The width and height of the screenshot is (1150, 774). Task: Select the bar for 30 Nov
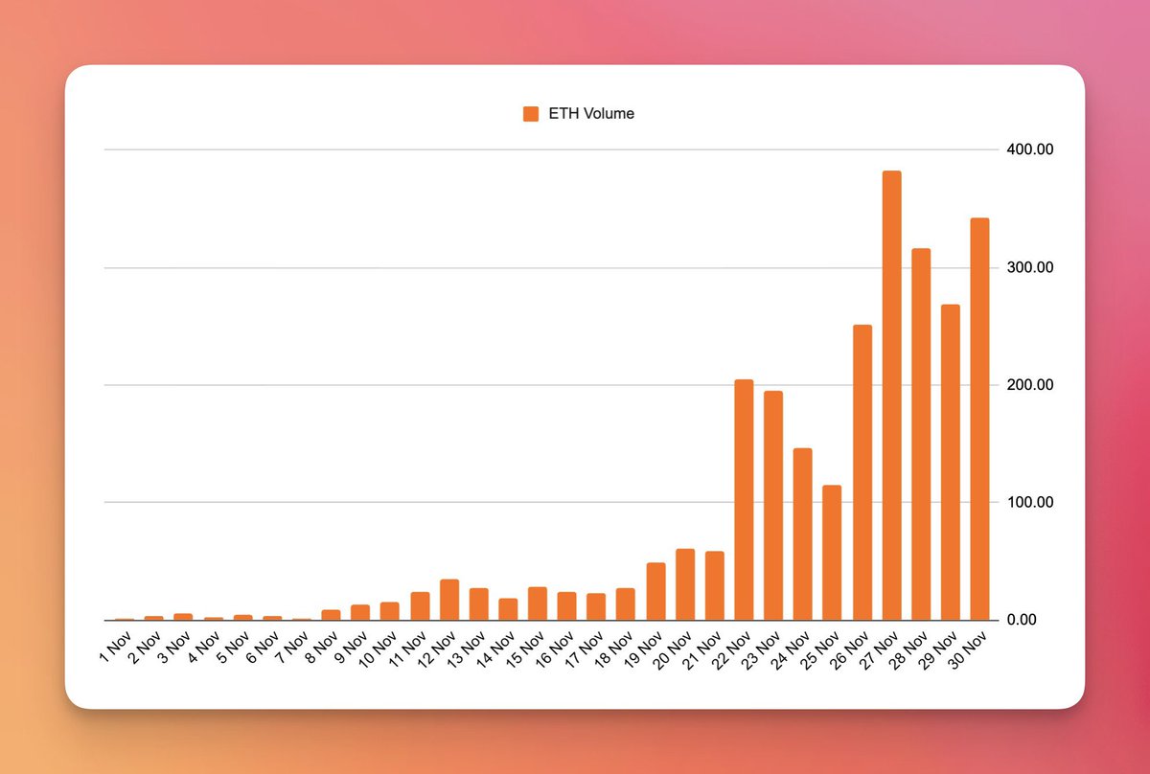tap(980, 419)
